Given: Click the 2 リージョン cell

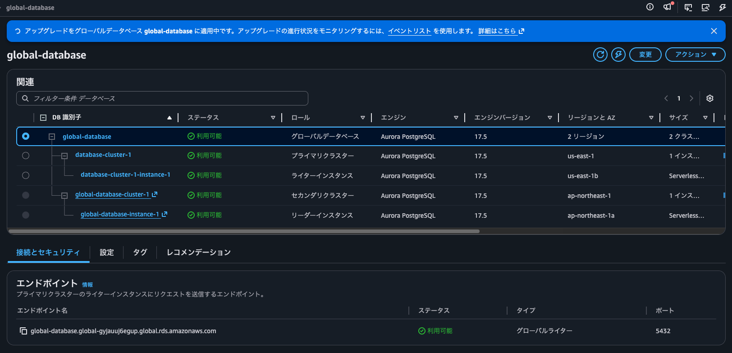Looking at the screenshot, I should click(x=586, y=137).
